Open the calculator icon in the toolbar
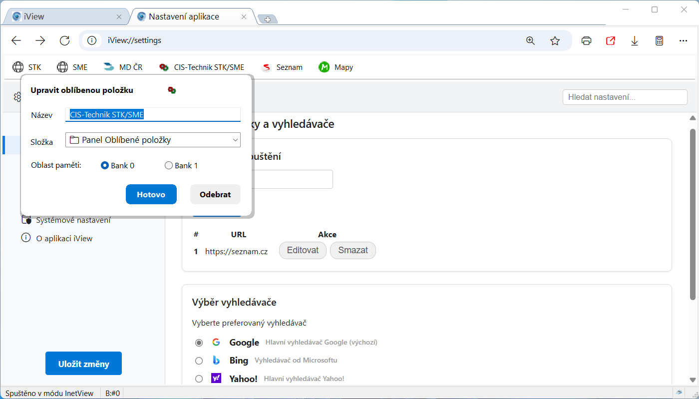699x399 pixels. [659, 41]
